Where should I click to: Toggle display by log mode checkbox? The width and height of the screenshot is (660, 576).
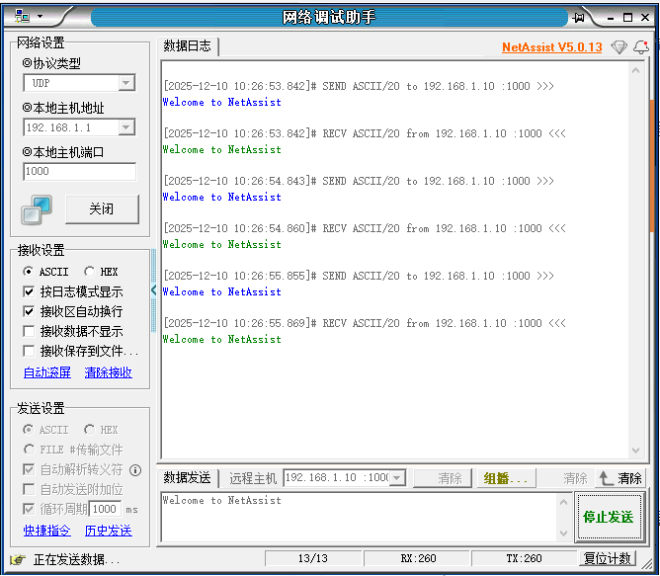pos(29,291)
